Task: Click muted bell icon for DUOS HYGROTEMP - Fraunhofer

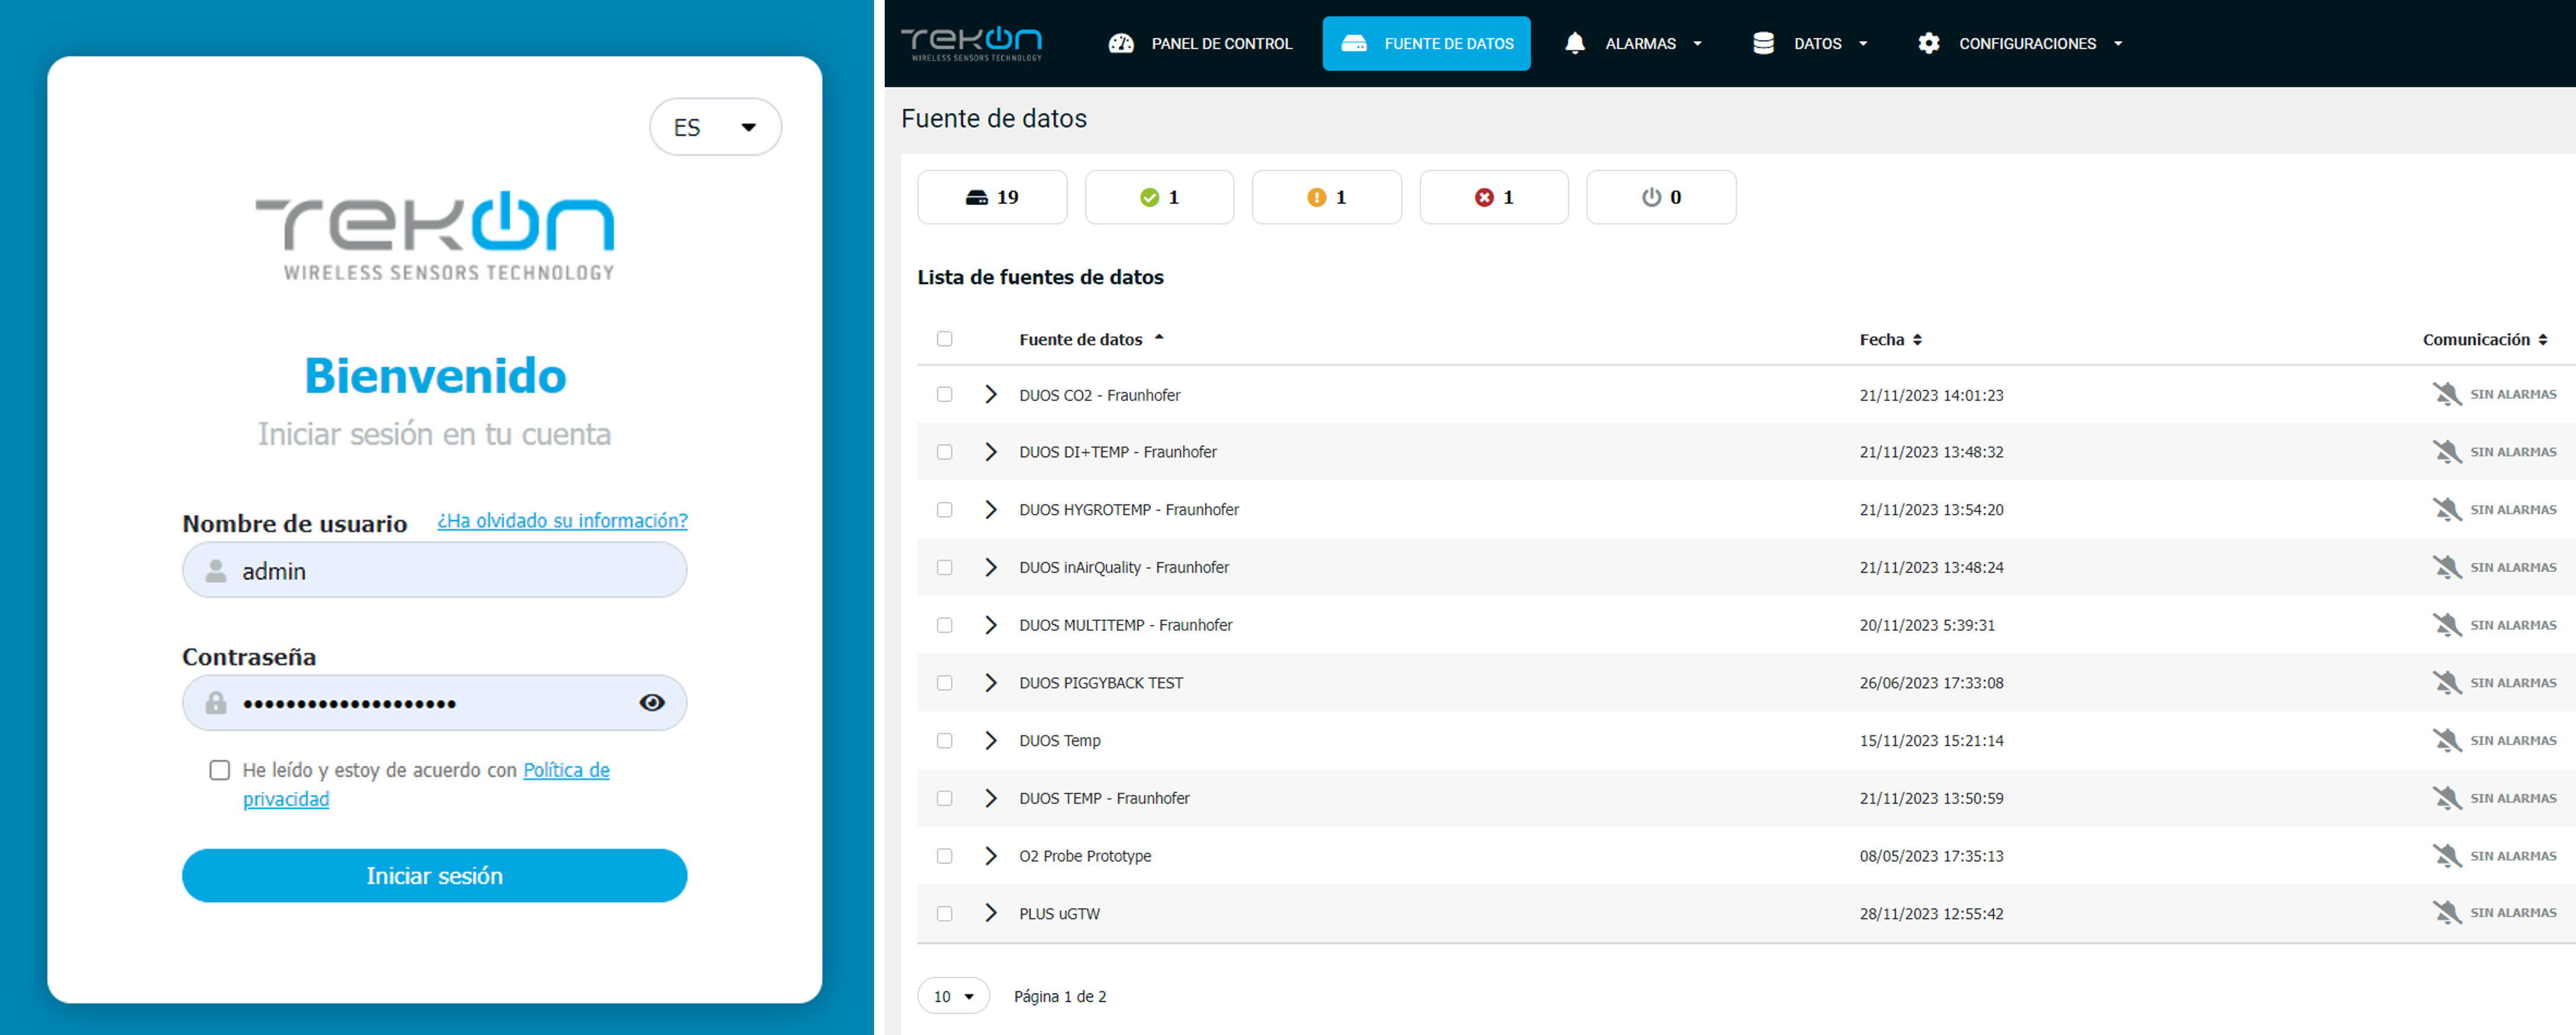Action: pyautogui.click(x=2446, y=509)
